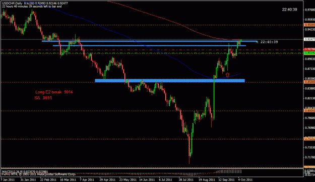Click the '12 Sep 2011' date label
Screen dimensions: 315x182
pyautogui.click(x=227, y=179)
